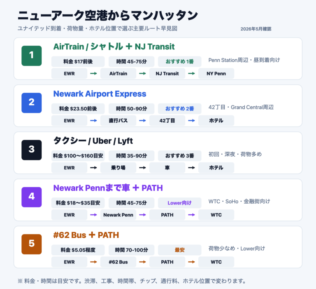Screen dimensions: 316x289
Task: Click the 料金 $18〜$35目安 chip
Action: pyautogui.click(x=78, y=203)
